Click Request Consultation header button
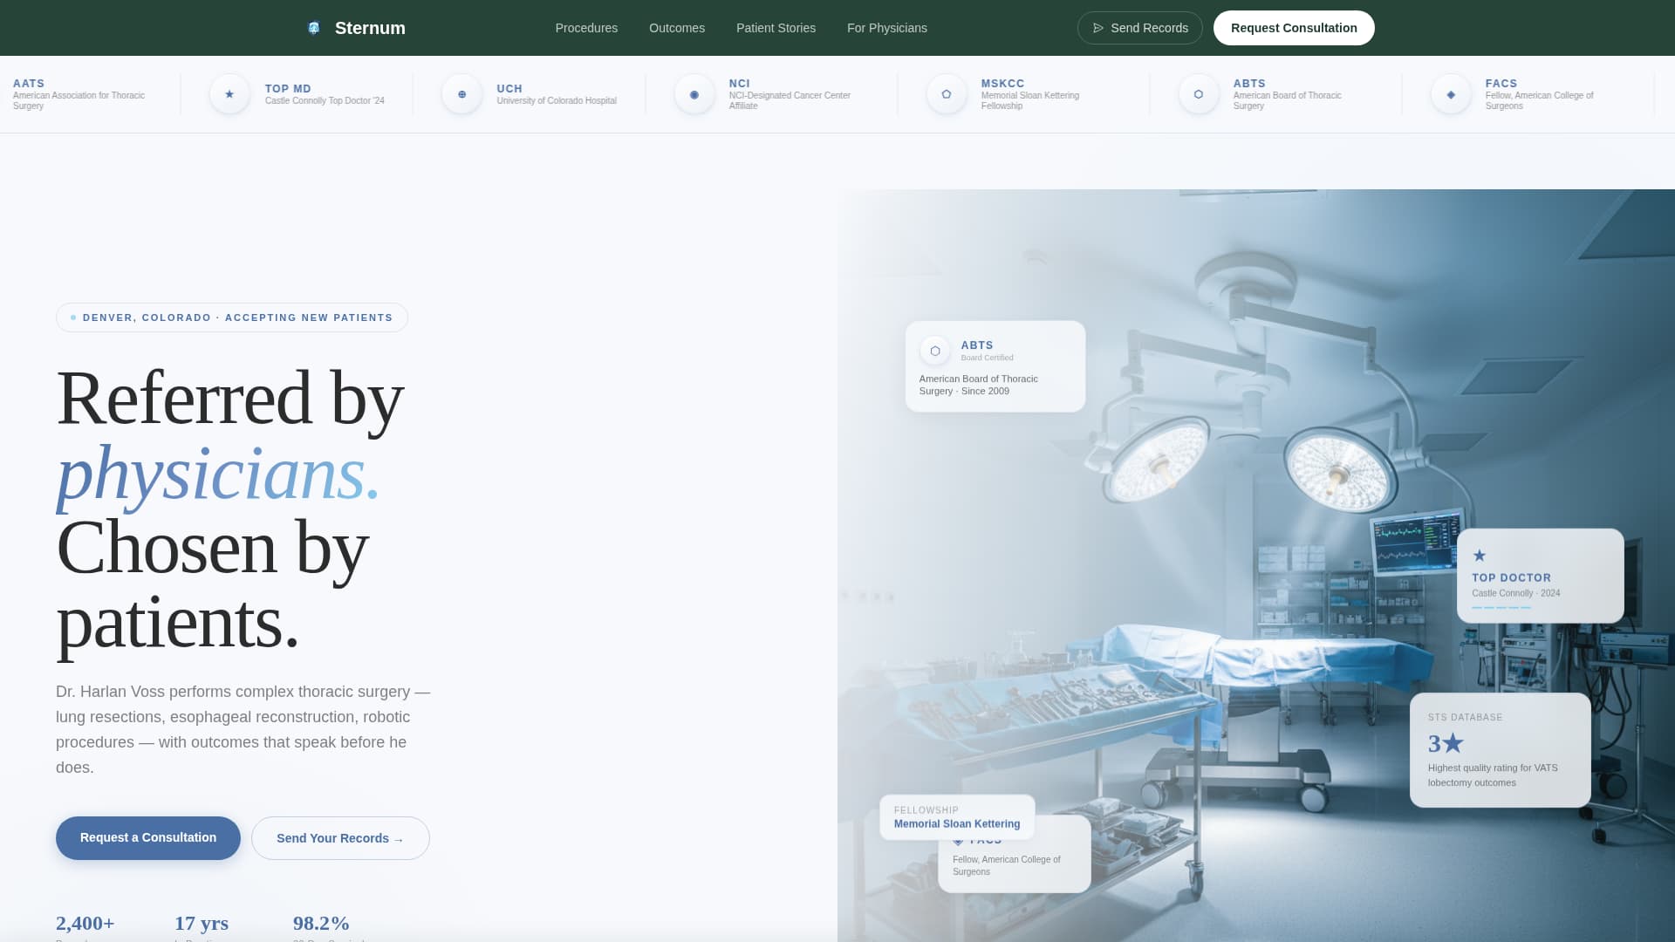Image resolution: width=1675 pixels, height=942 pixels. click(x=1294, y=28)
